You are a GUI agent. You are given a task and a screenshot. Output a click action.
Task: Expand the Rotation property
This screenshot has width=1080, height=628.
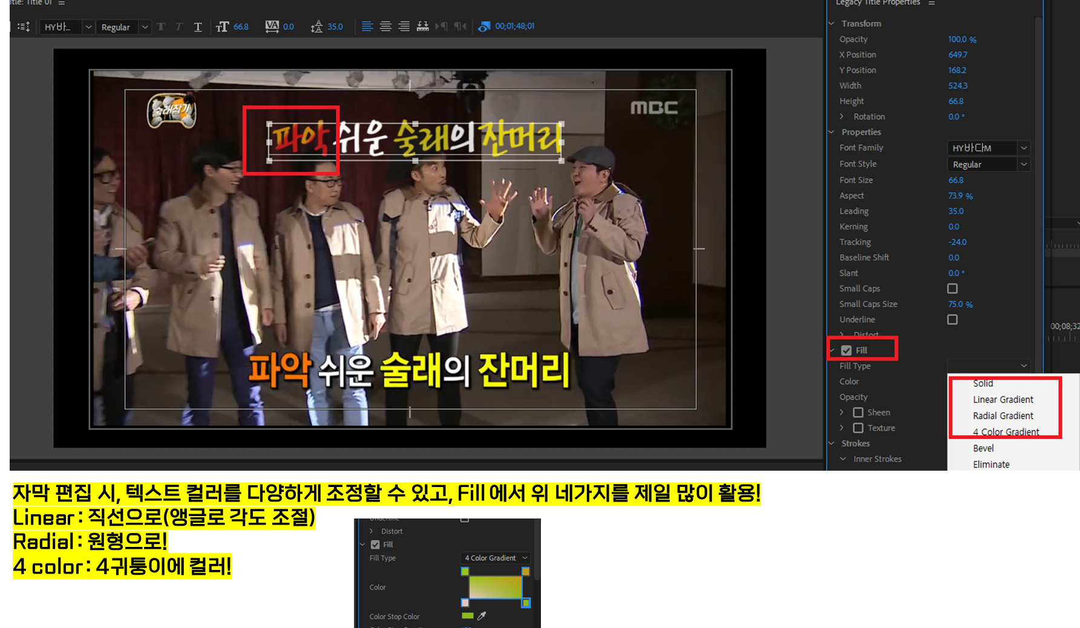(842, 117)
